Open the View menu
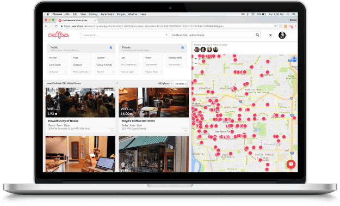This screenshot has height=206, width=340. tap(83, 14)
